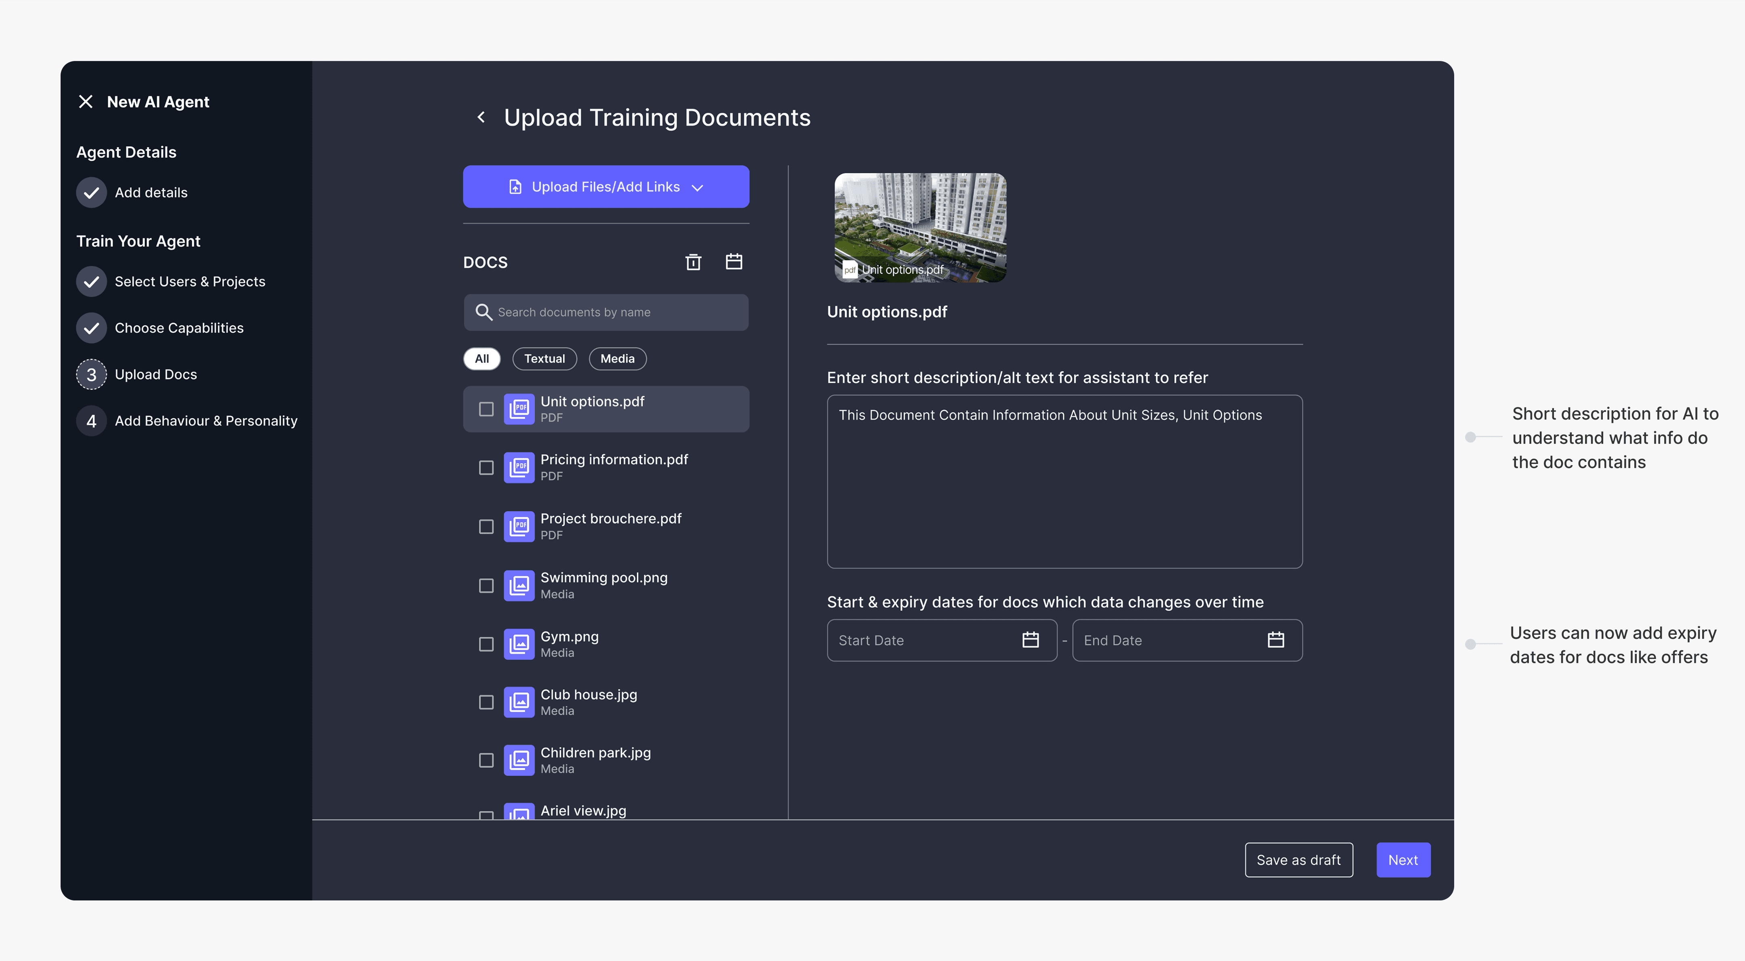
Task: Click the back arrow next to Upload Training Documents
Action: click(481, 117)
